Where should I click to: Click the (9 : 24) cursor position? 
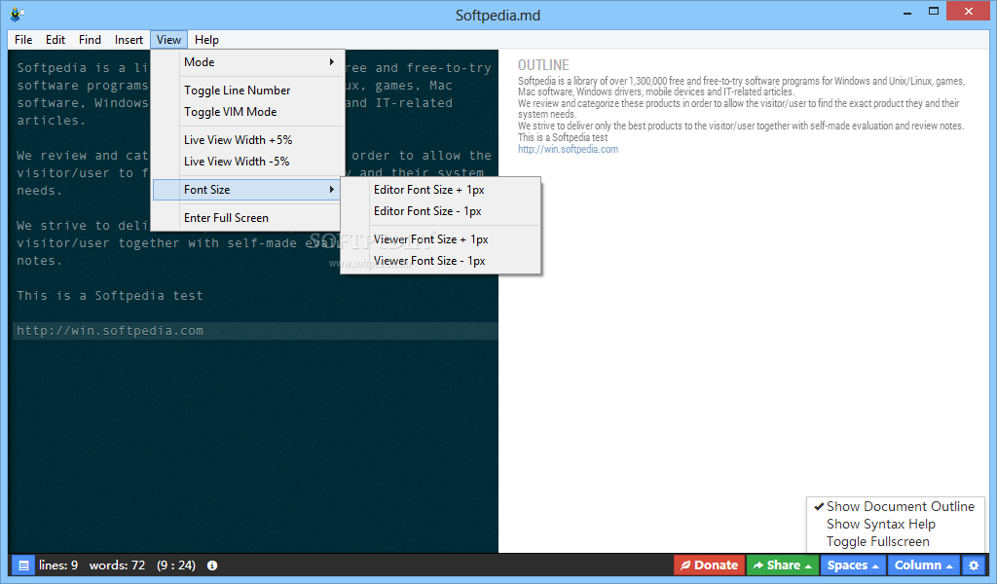[x=176, y=565]
